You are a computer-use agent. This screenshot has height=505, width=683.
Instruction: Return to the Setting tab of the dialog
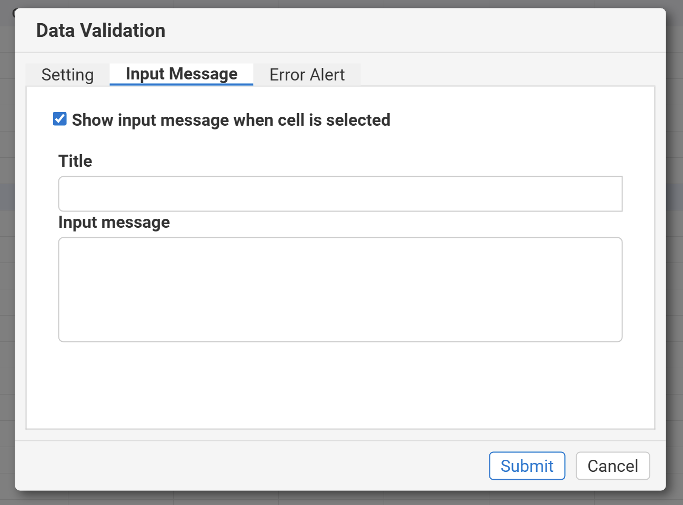[67, 75]
